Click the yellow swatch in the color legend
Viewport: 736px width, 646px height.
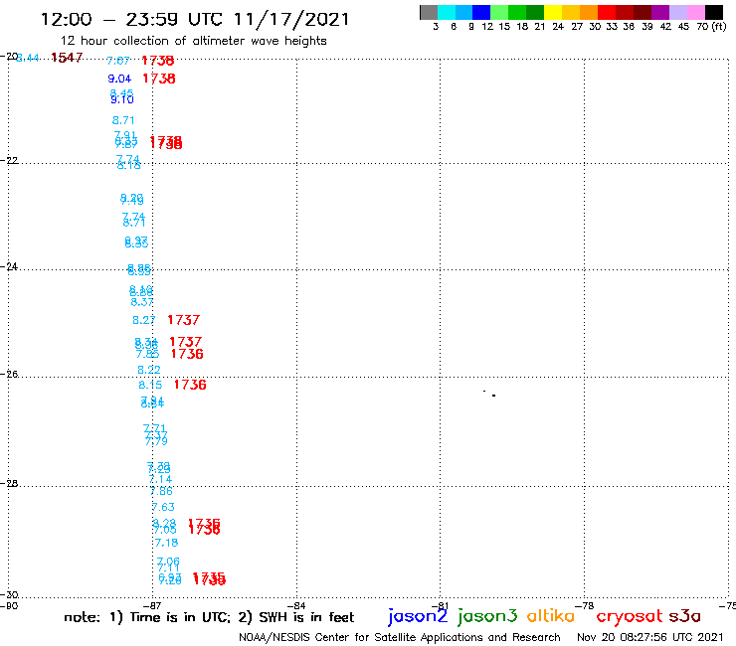553,12
